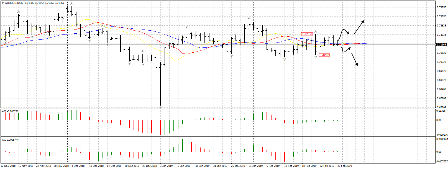Select the red 0.72070 price label

(x=307, y=34)
